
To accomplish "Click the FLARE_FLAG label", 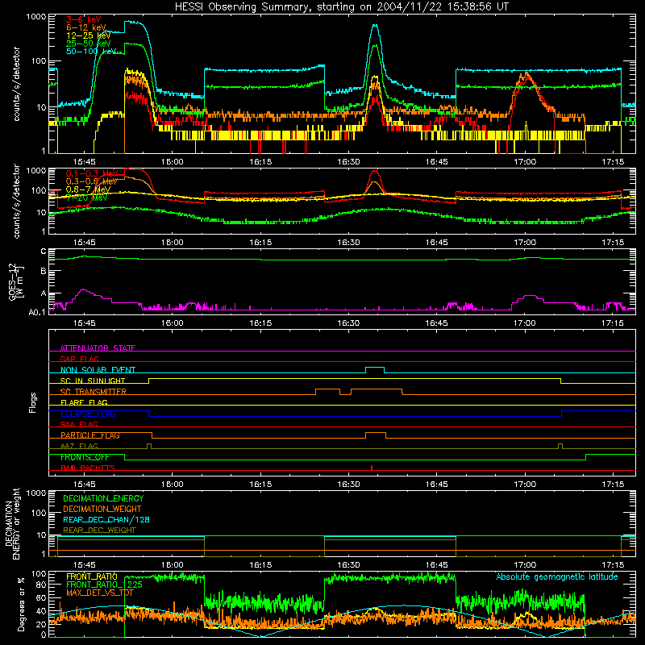I will tap(84, 402).
